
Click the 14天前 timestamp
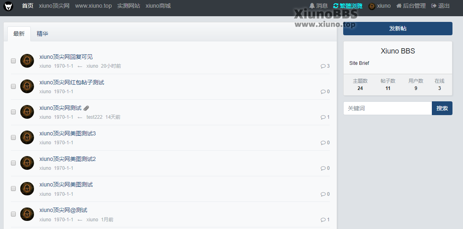click(x=113, y=117)
